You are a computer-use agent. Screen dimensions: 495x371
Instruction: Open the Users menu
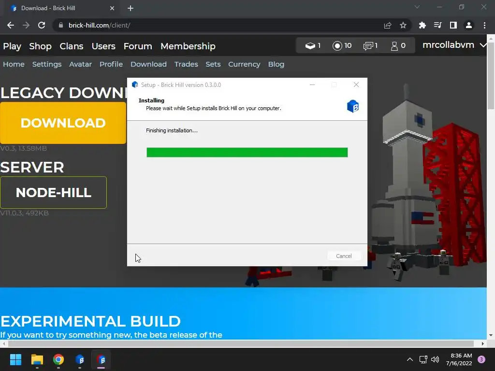(103, 46)
